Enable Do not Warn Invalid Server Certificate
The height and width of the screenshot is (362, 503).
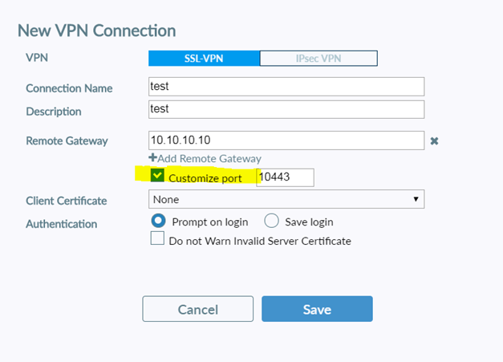tap(158, 240)
